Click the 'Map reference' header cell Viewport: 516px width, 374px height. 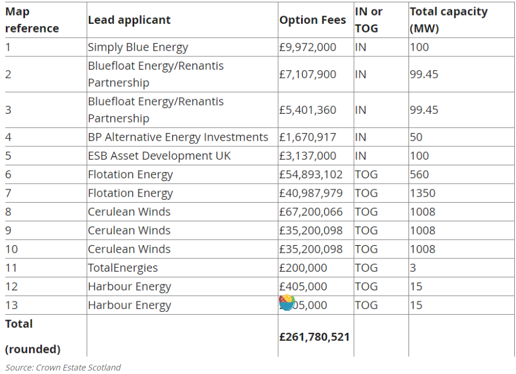point(33,20)
